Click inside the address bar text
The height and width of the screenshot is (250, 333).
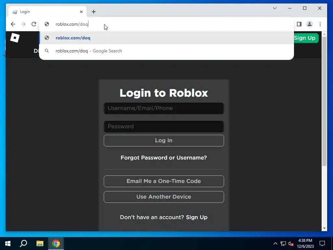pyautogui.click(x=72, y=24)
